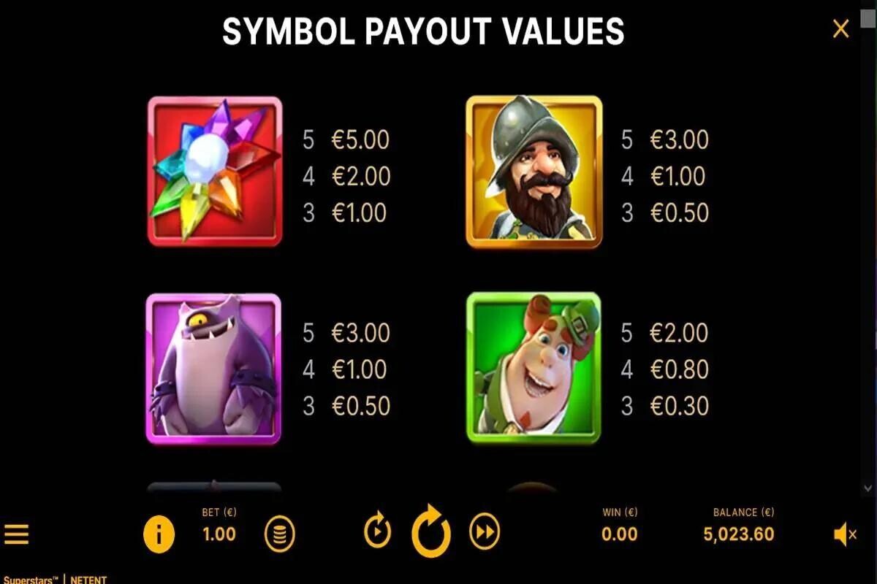
Task: Click the bet amount 1.00
Action: pos(219,534)
